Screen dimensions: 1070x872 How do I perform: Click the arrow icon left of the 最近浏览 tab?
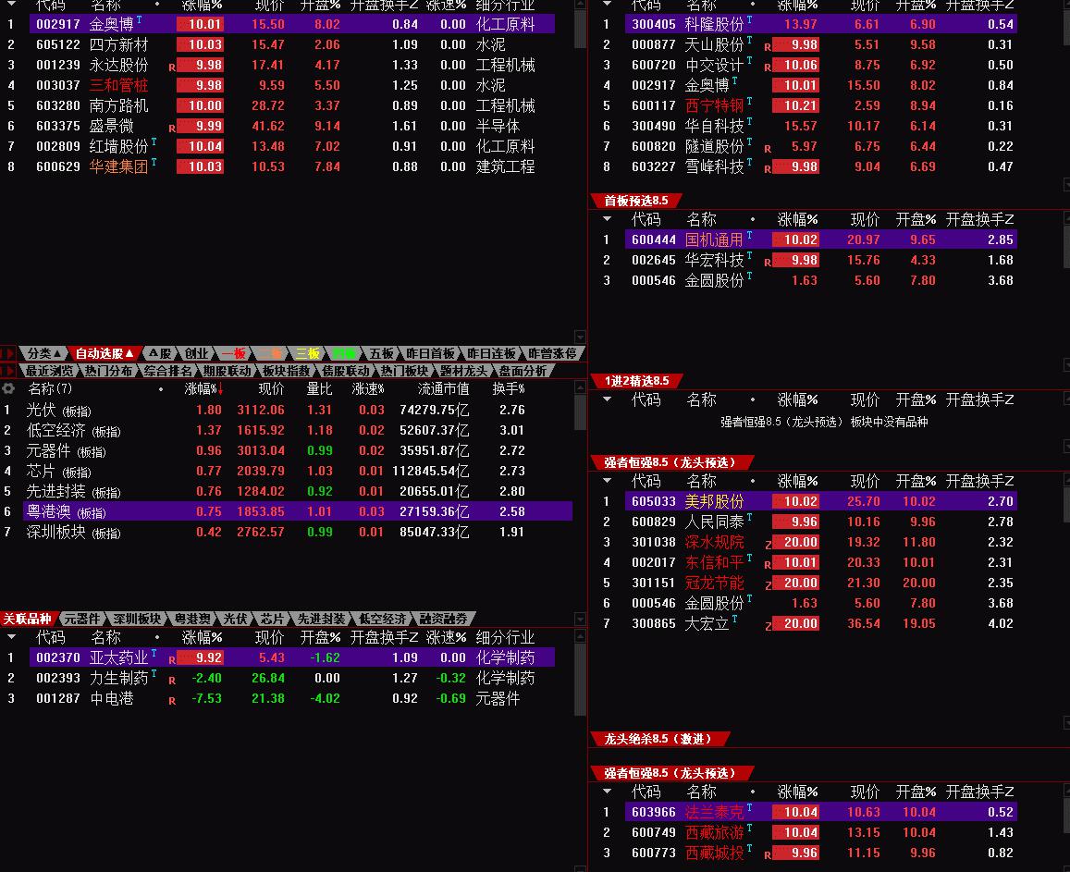tap(7, 371)
